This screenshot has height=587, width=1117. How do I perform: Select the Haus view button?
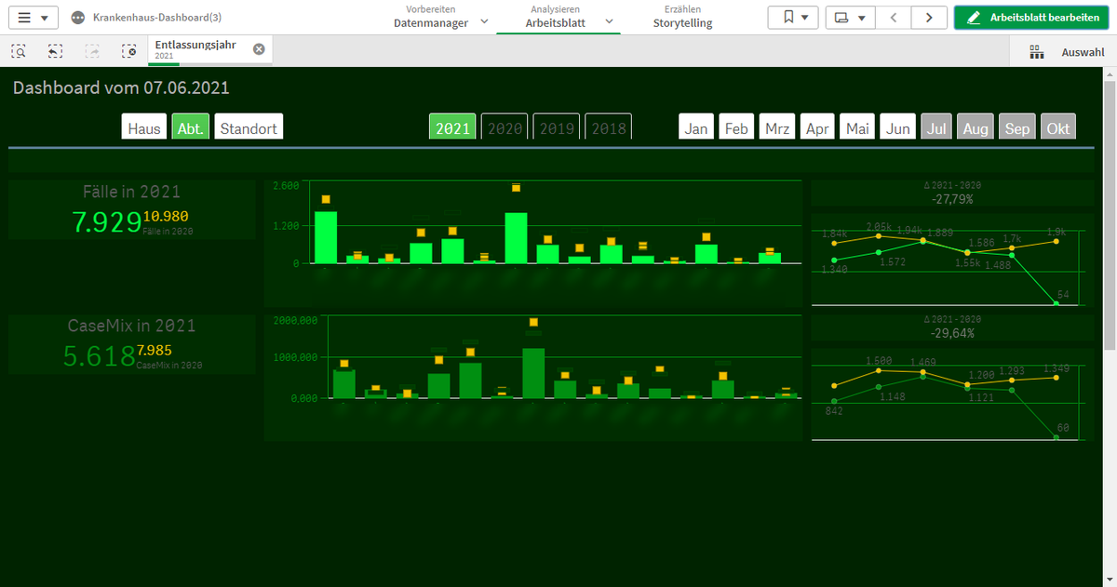pyautogui.click(x=144, y=128)
